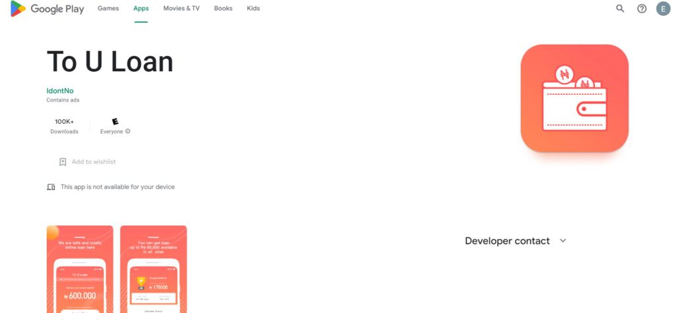
Task: Click the Developer contact heading text
Action: [x=508, y=241]
